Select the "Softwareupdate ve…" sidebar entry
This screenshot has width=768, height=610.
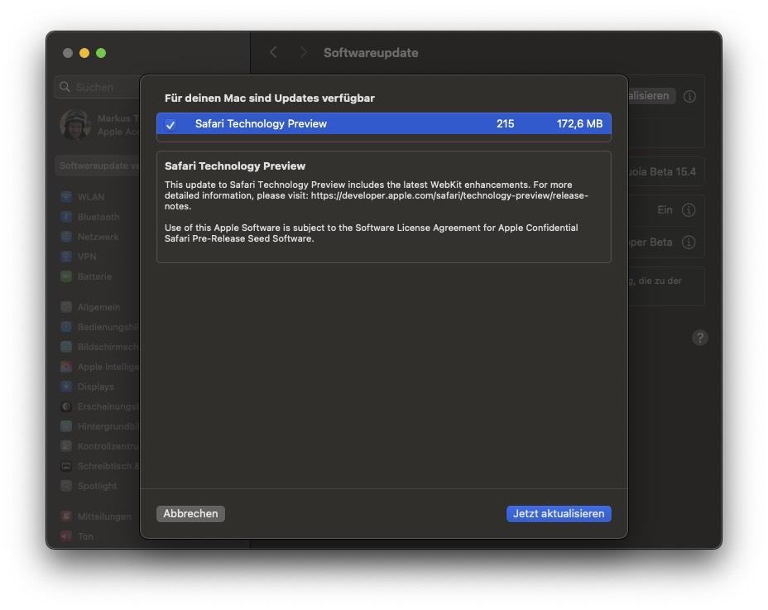(98, 166)
